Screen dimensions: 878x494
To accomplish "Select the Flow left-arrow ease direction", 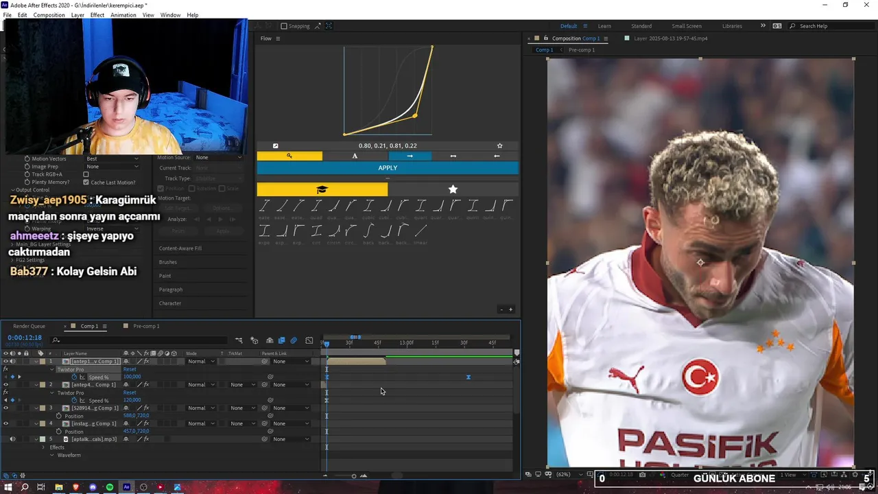I will [x=497, y=156].
